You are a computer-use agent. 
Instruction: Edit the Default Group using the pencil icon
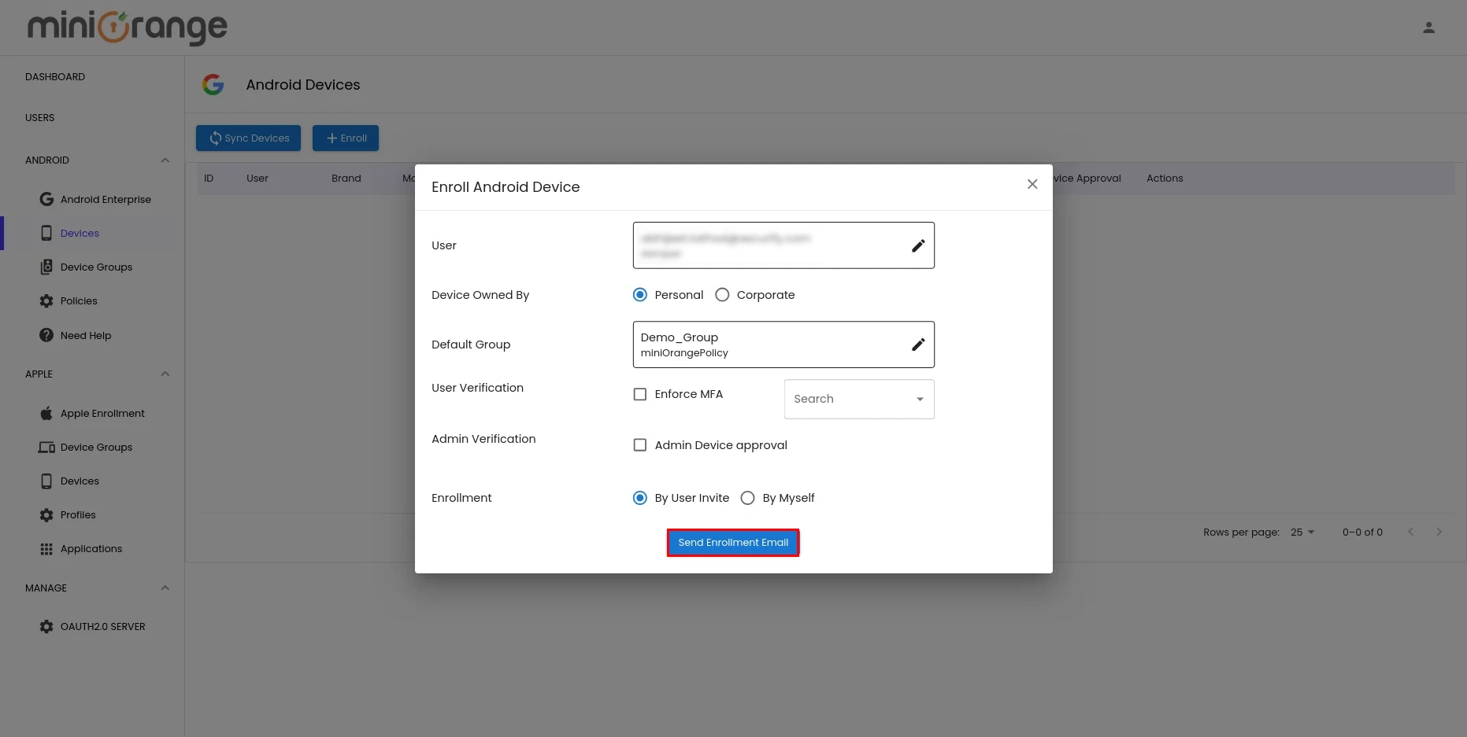point(918,344)
